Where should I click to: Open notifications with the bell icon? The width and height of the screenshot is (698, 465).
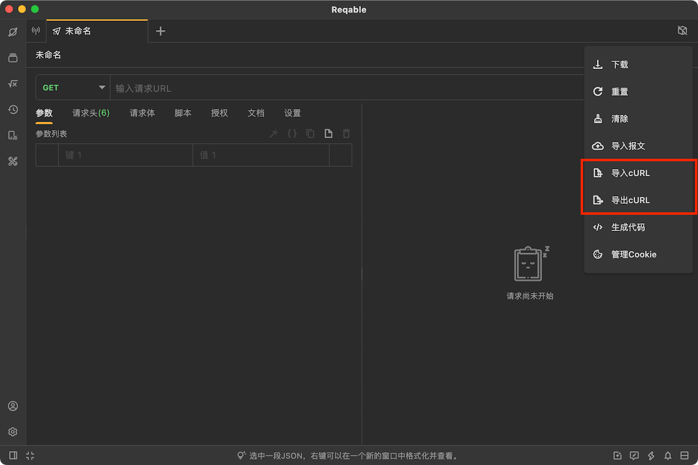pyautogui.click(x=668, y=455)
